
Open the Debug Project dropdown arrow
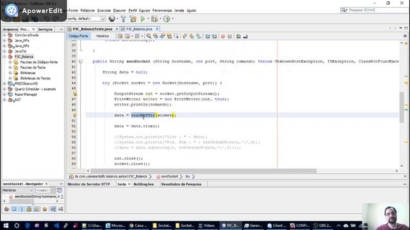pyautogui.click(x=160, y=19)
